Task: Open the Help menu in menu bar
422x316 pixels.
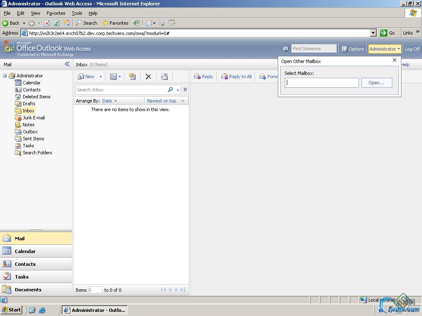Action: click(93, 13)
